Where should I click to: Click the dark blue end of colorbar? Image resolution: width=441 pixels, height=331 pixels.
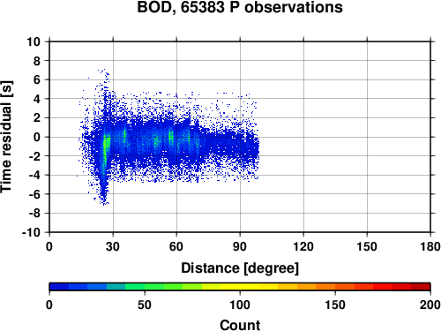tap(59, 287)
